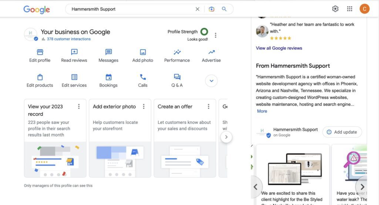The image size is (379, 205).
Task: Open Read reviews icon
Action: pyautogui.click(x=74, y=52)
